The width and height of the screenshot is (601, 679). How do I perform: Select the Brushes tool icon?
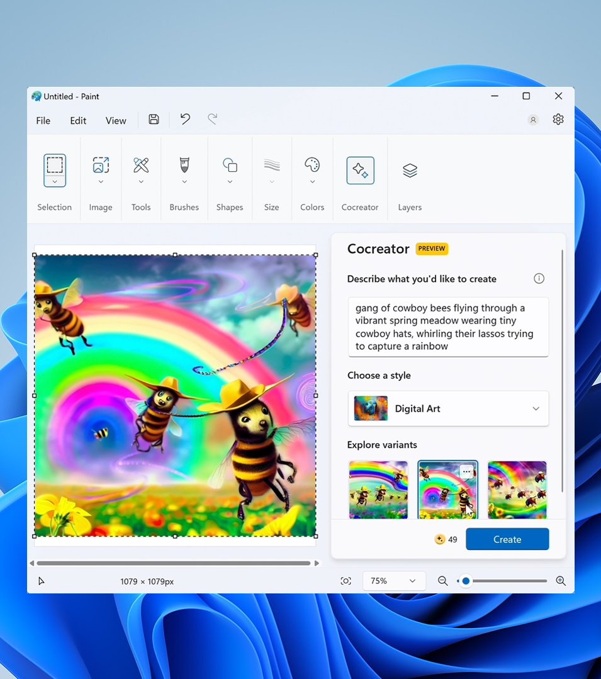tap(184, 165)
